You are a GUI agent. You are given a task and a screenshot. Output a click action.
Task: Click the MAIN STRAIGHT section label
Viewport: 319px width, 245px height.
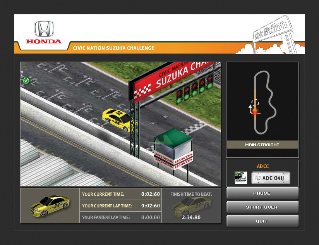pyautogui.click(x=262, y=145)
